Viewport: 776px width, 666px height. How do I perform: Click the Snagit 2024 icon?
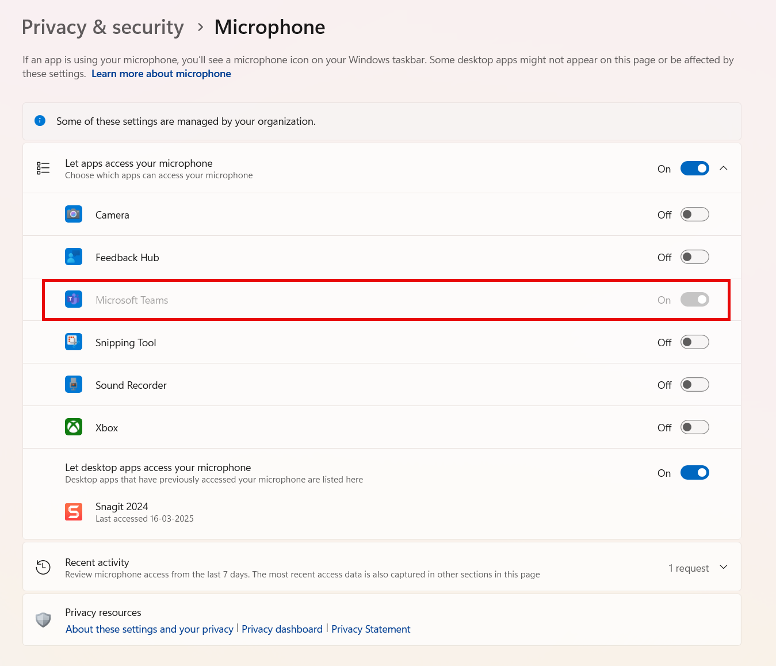pos(74,511)
